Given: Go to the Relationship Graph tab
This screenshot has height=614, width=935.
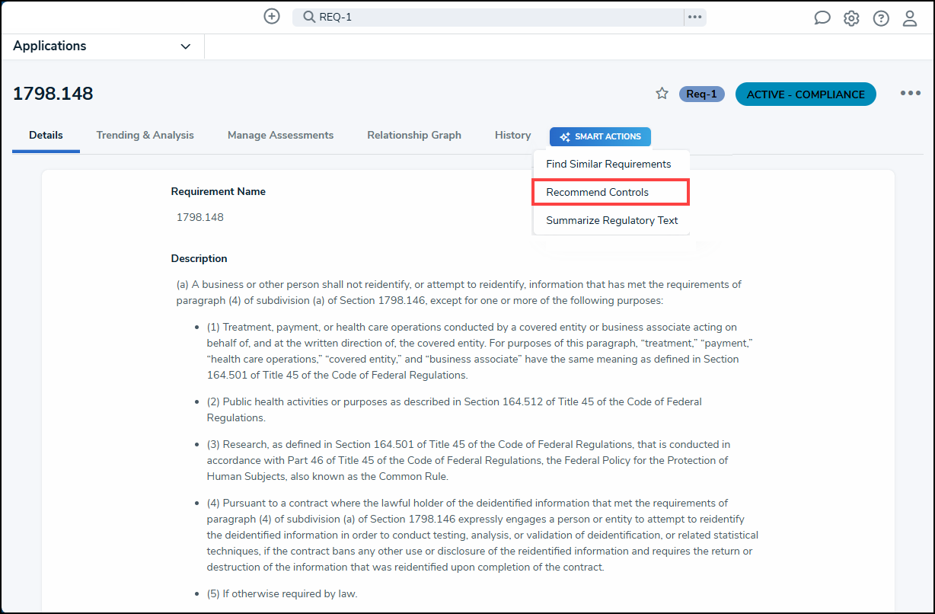Looking at the screenshot, I should 414,135.
